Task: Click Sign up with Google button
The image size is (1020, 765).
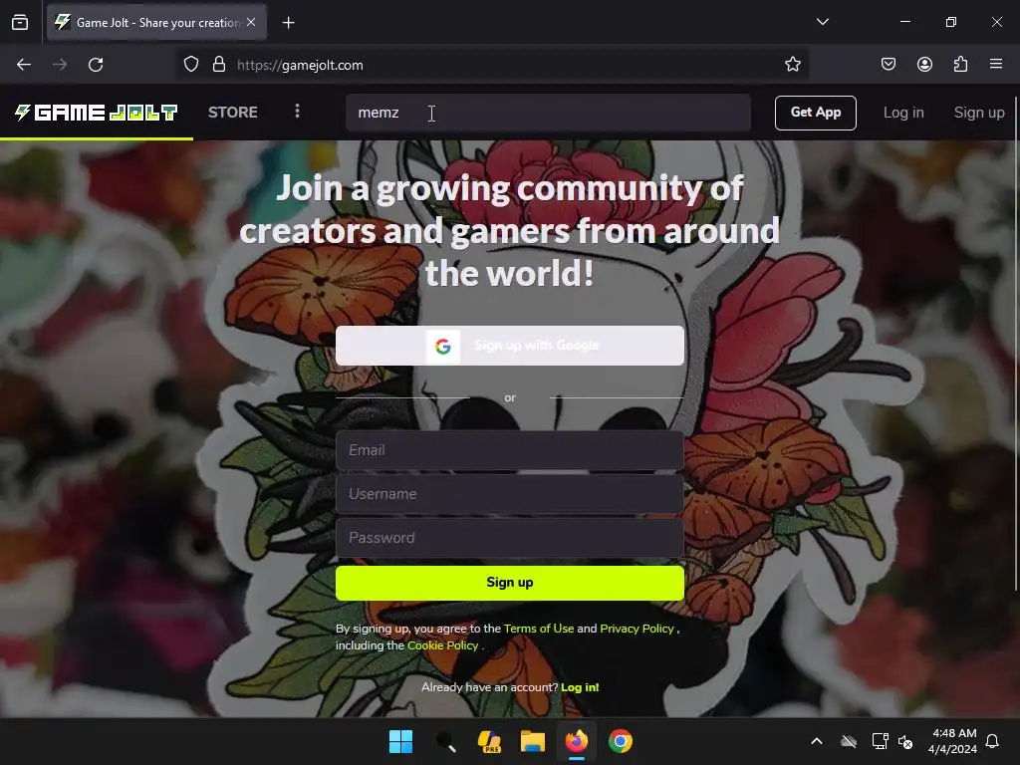Action: pyautogui.click(x=510, y=346)
